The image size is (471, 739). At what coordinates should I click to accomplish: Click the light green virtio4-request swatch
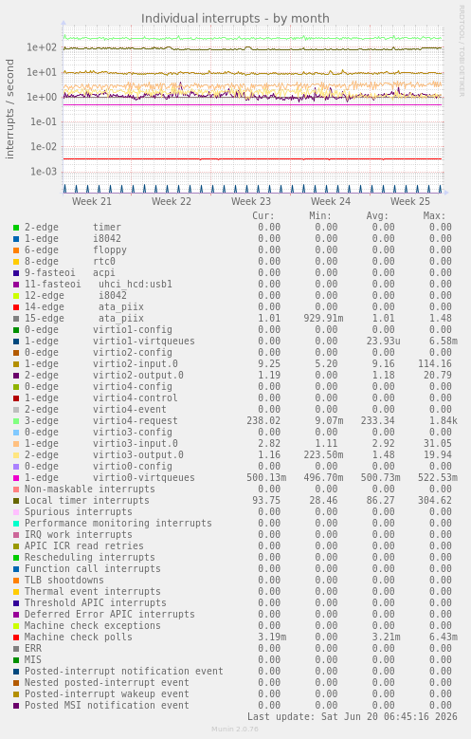16,421
